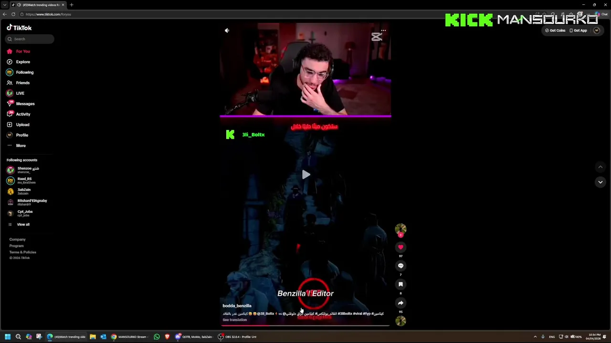
Task: Open bodda_benzilla profile from caption
Action: [x=237, y=306]
